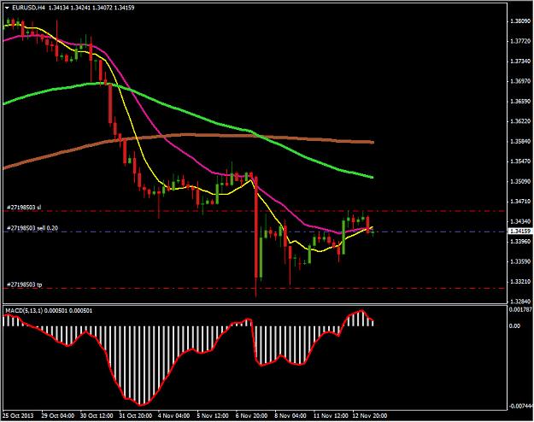Image resolution: width=534 pixels, height=422 pixels.
Task: Click the 31 Oct 20:00 time label
Action: (x=136, y=415)
